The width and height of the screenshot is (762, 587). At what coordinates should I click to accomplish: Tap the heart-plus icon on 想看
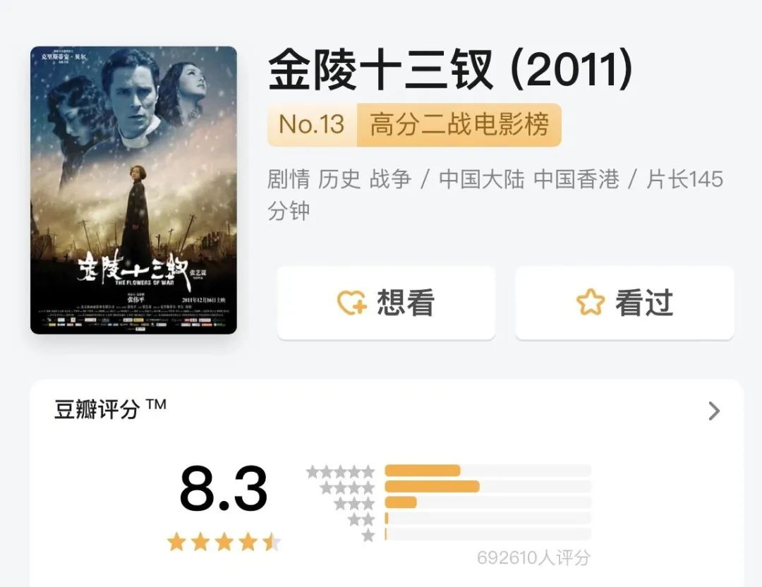[x=351, y=302]
